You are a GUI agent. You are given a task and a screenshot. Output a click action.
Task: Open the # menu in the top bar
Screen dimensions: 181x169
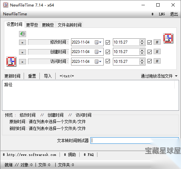tap(152, 14)
